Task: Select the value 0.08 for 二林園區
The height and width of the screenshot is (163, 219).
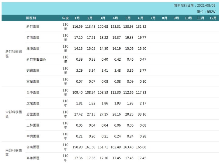Action: 143,125
